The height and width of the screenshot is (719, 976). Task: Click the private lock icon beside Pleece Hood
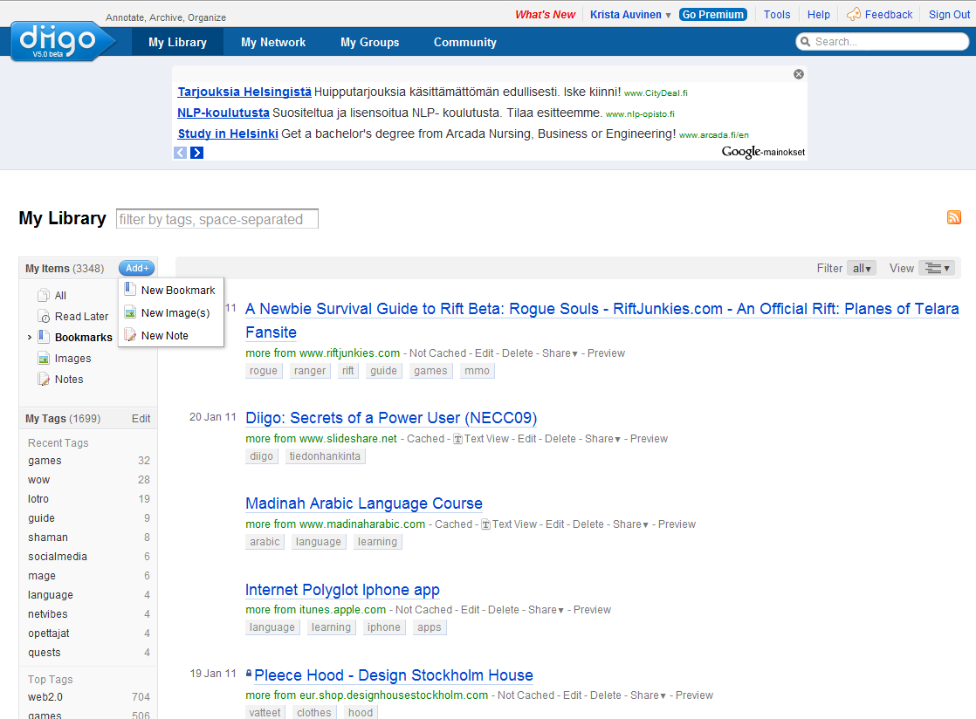[x=249, y=673]
